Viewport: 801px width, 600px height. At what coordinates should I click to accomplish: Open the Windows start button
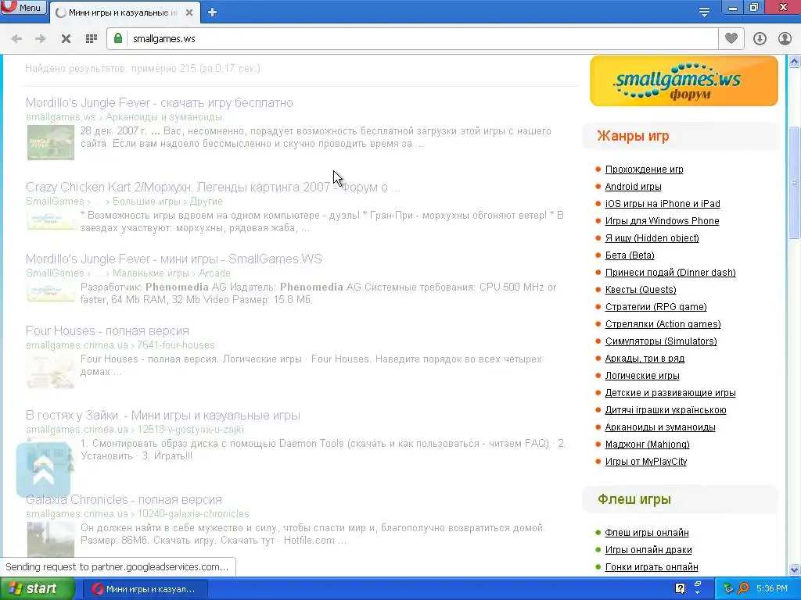37,588
